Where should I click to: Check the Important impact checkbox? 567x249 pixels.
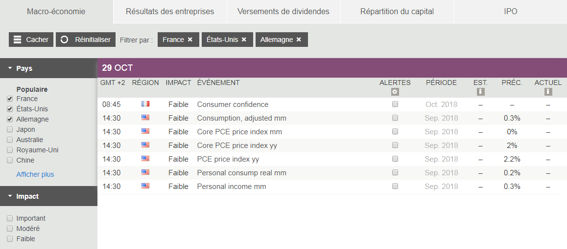click(10, 218)
